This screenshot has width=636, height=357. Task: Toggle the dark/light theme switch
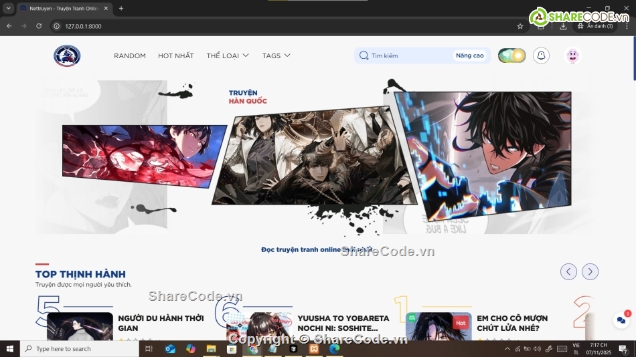(x=511, y=55)
